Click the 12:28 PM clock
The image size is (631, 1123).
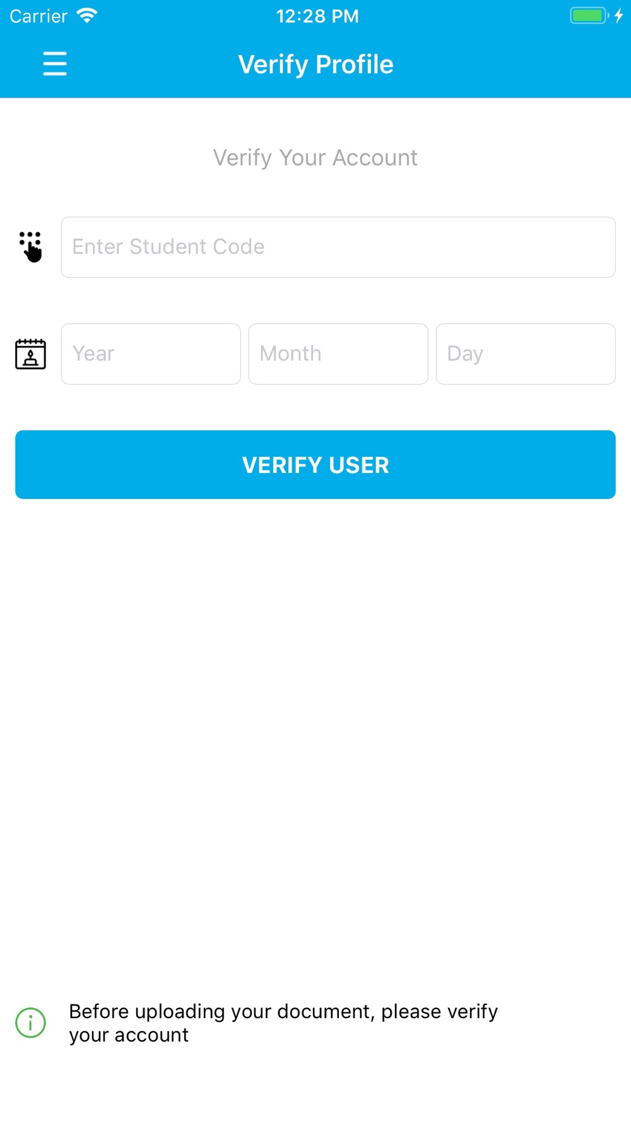[317, 16]
